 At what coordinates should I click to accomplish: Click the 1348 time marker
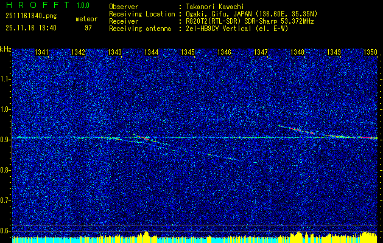click(297, 52)
